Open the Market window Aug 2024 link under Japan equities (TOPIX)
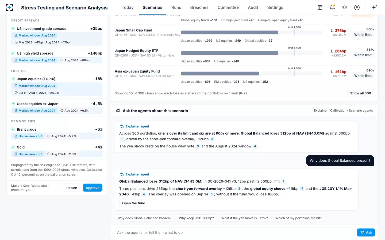The width and height of the screenshot is (385, 240). [x=35, y=86]
